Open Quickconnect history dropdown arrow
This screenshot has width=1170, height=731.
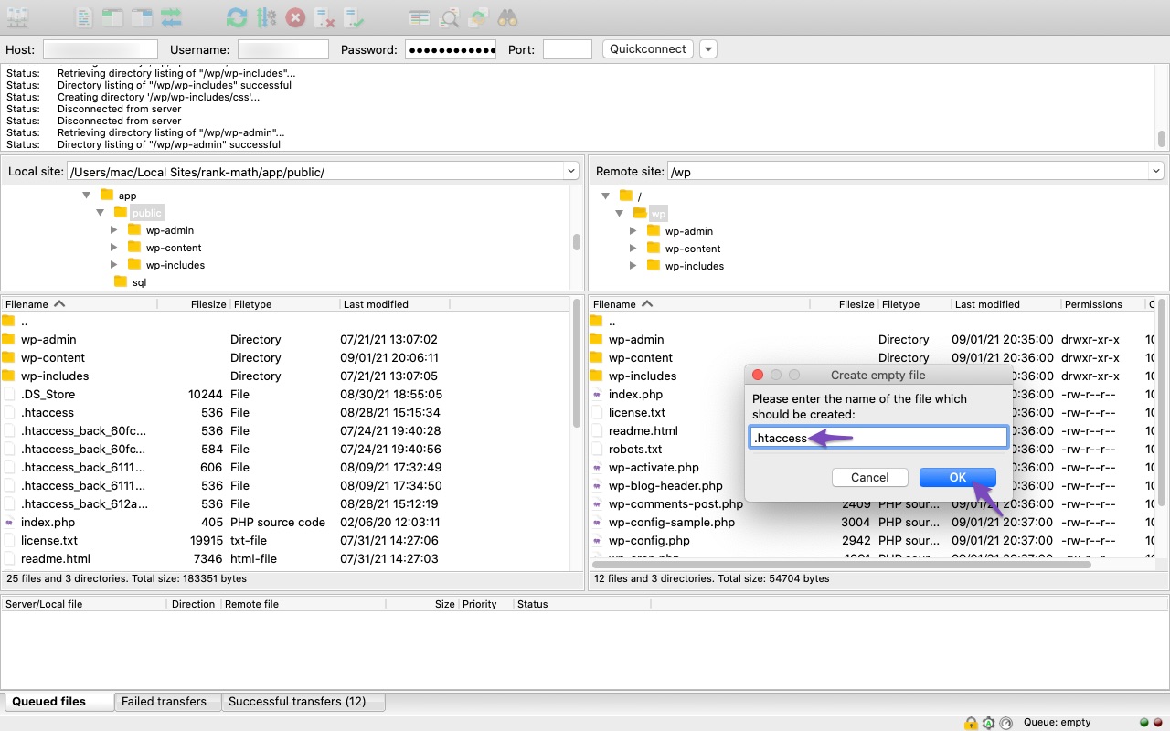click(708, 49)
